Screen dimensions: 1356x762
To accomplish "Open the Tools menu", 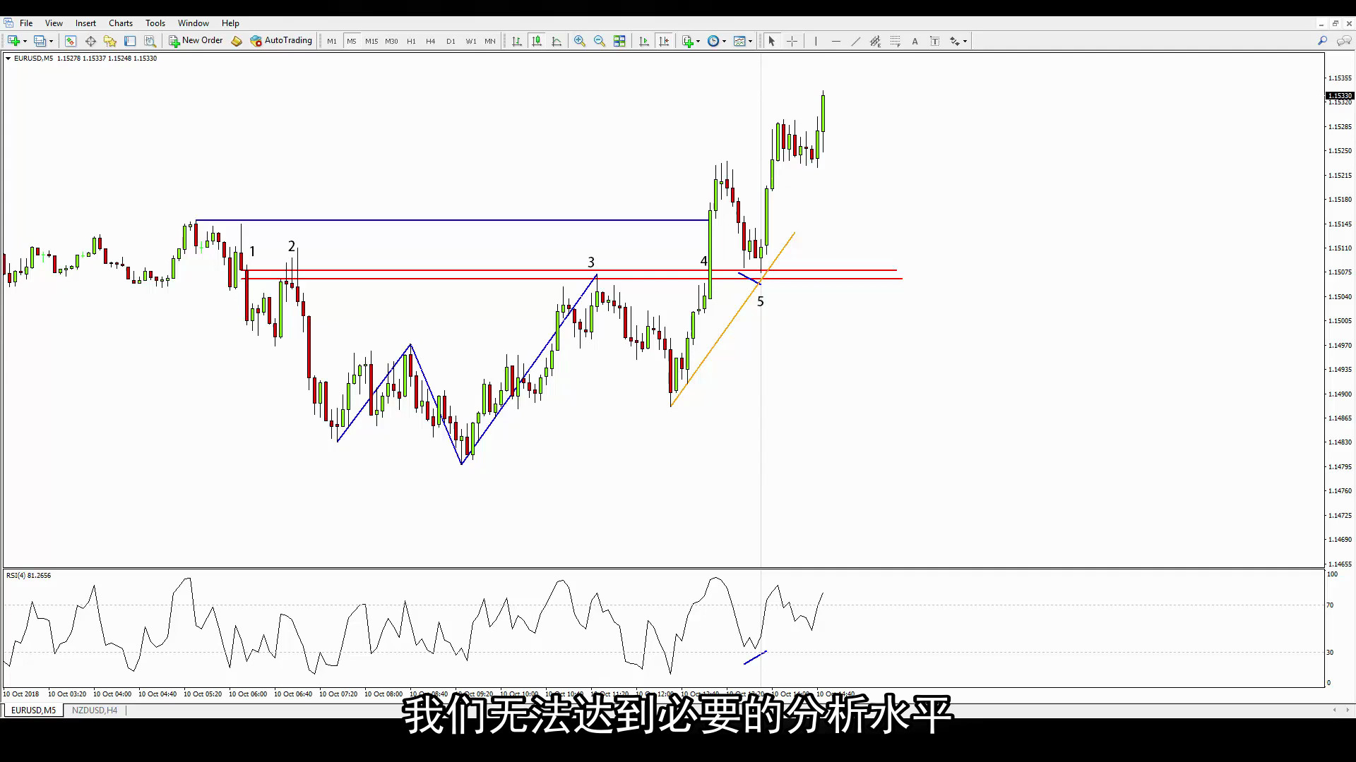I will pyautogui.click(x=155, y=23).
